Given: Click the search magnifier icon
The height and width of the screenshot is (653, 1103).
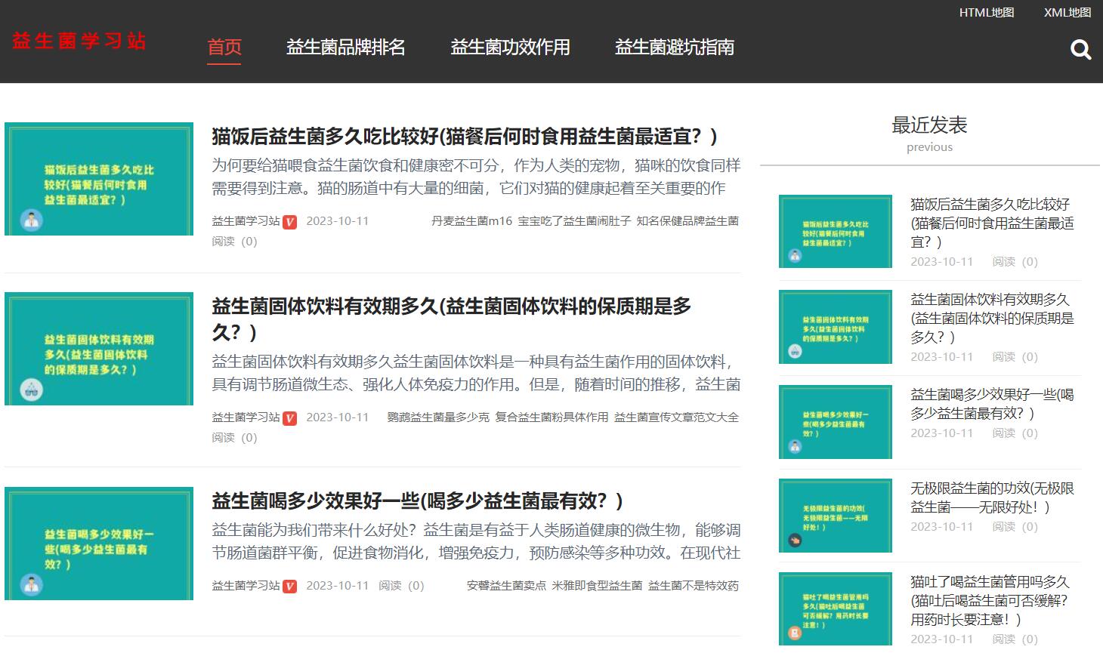Looking at the screenshot, I should pos(1080,50).
